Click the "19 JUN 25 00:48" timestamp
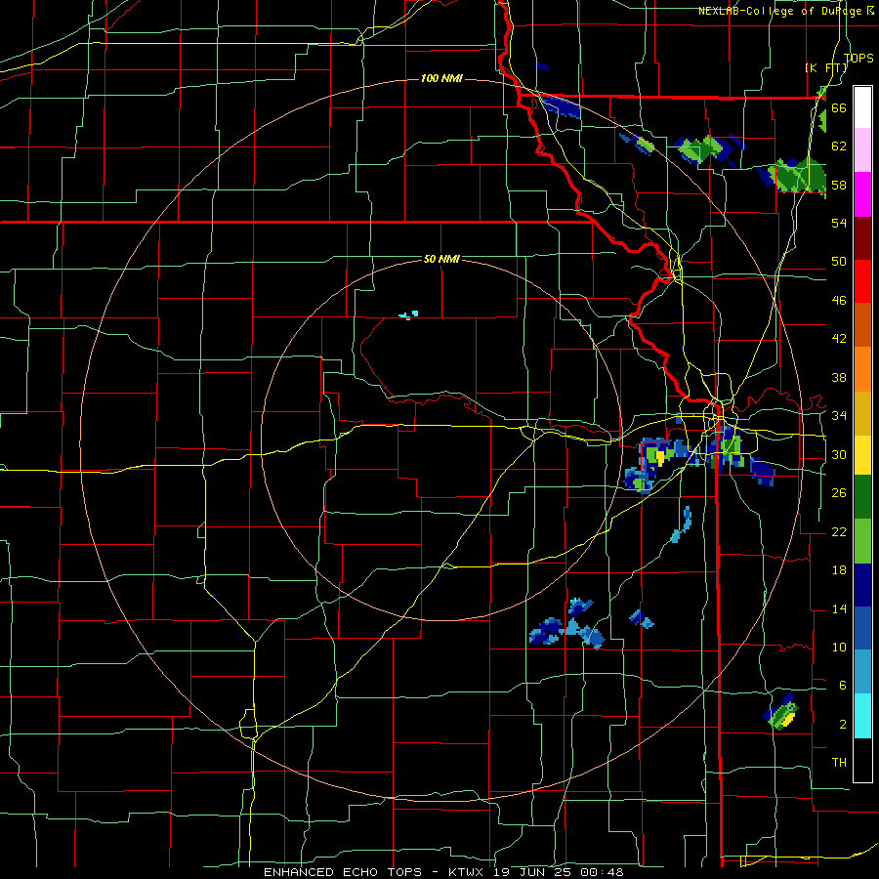Image resolution: width=879 pixels, height=879 pixels. coord(559,872)
